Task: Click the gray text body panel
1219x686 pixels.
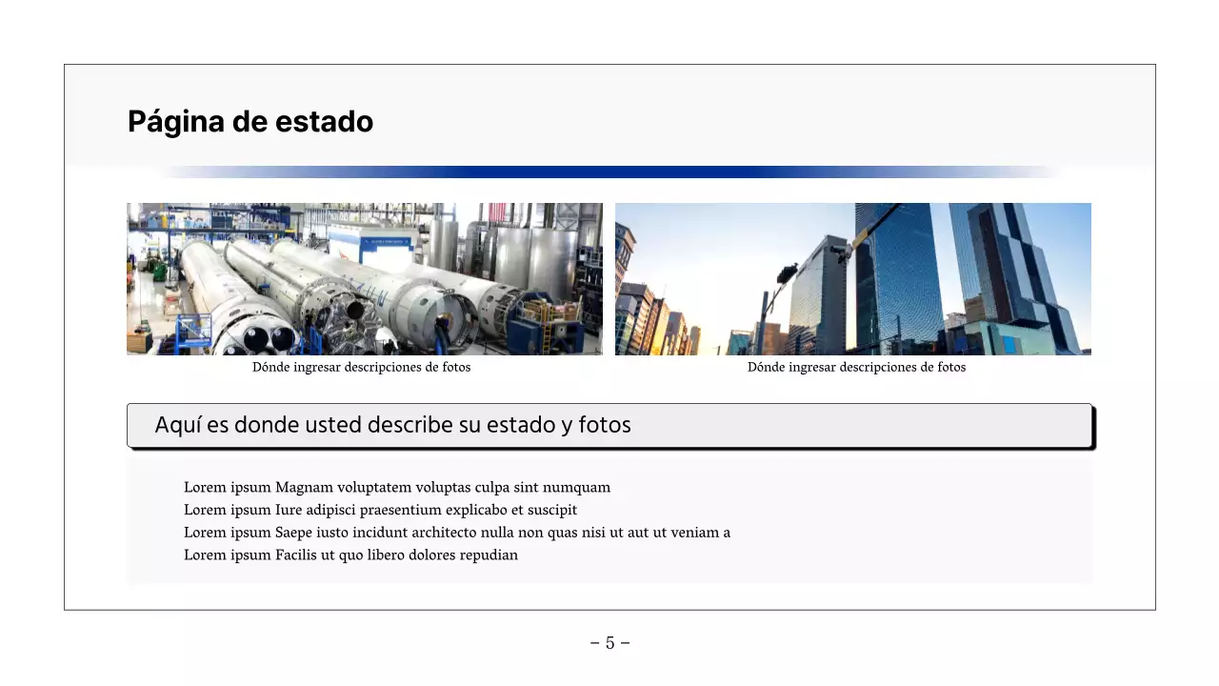Action: coord(609,519)
